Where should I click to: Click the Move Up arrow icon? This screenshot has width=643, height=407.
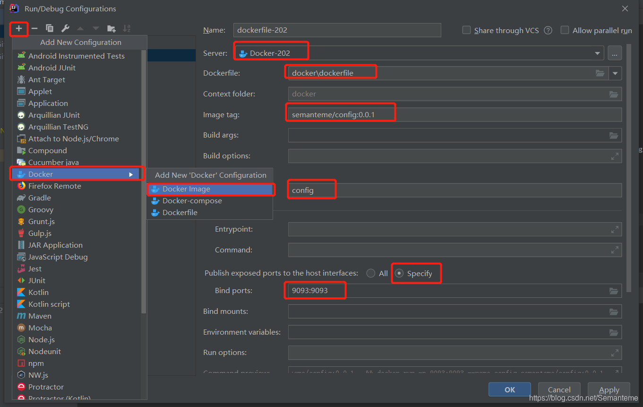pyautogui.click(x=80, y=29)
